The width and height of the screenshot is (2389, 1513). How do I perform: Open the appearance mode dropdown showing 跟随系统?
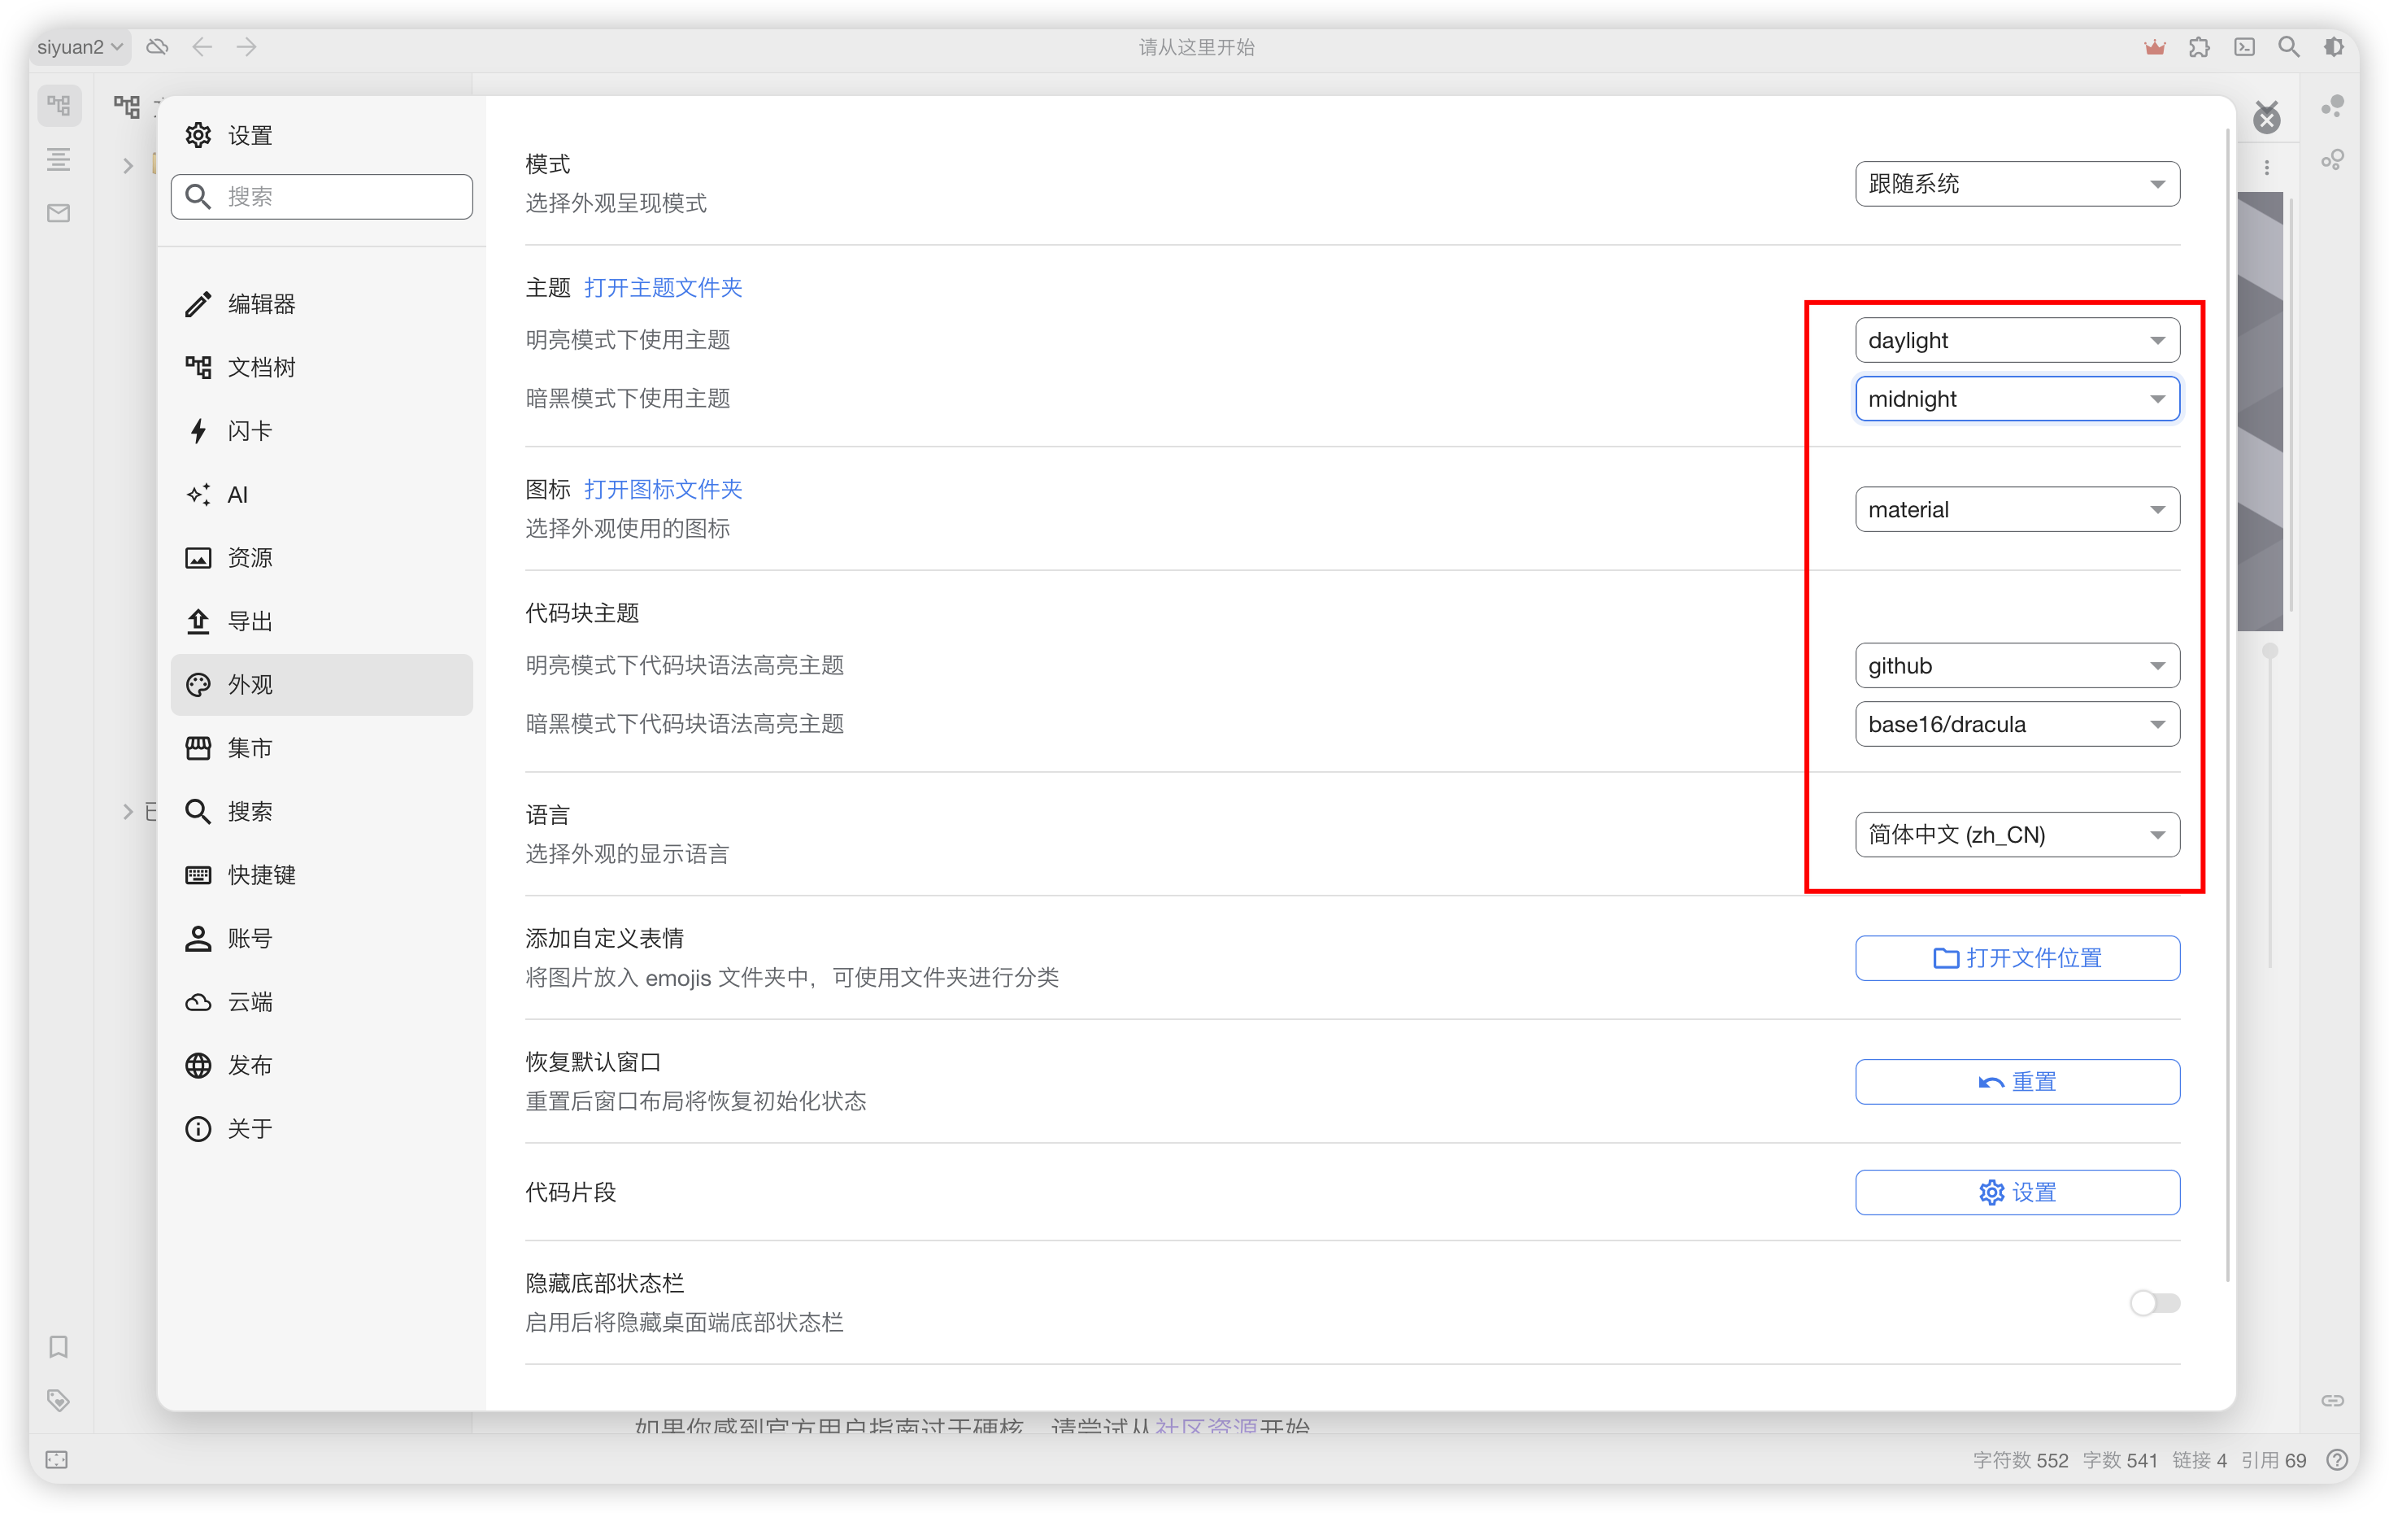2016,184
